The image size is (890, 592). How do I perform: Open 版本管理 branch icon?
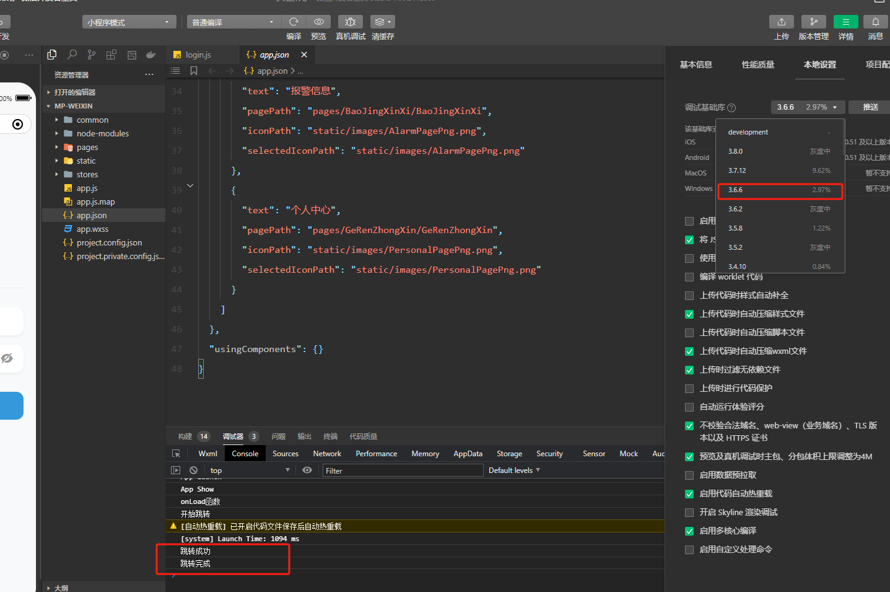814,22
